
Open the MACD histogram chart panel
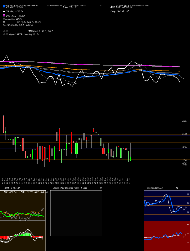click(x=23, y=236)
